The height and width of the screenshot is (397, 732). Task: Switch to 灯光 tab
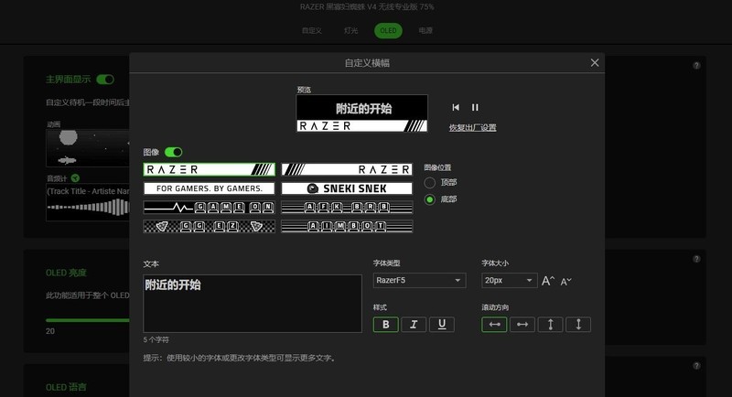350,31
